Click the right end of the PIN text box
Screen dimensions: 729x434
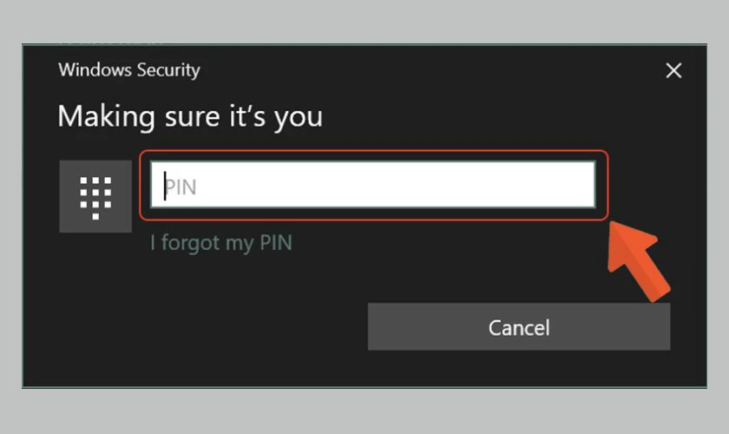click(x=581, y=185)
